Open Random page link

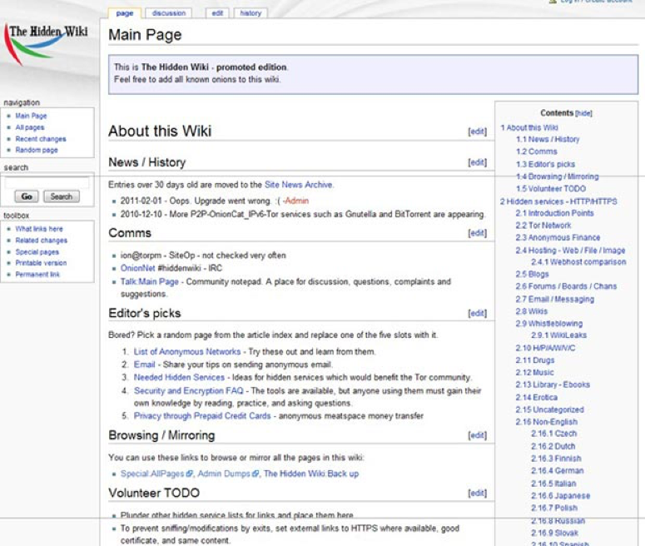tap(37, 150)
